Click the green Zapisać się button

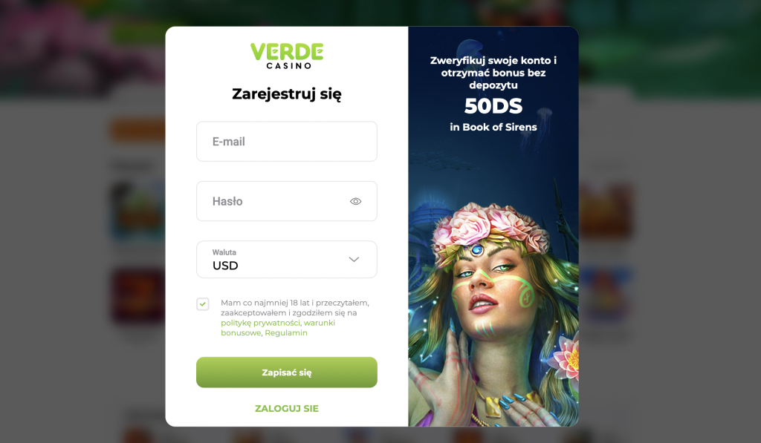tap(287, 373)
